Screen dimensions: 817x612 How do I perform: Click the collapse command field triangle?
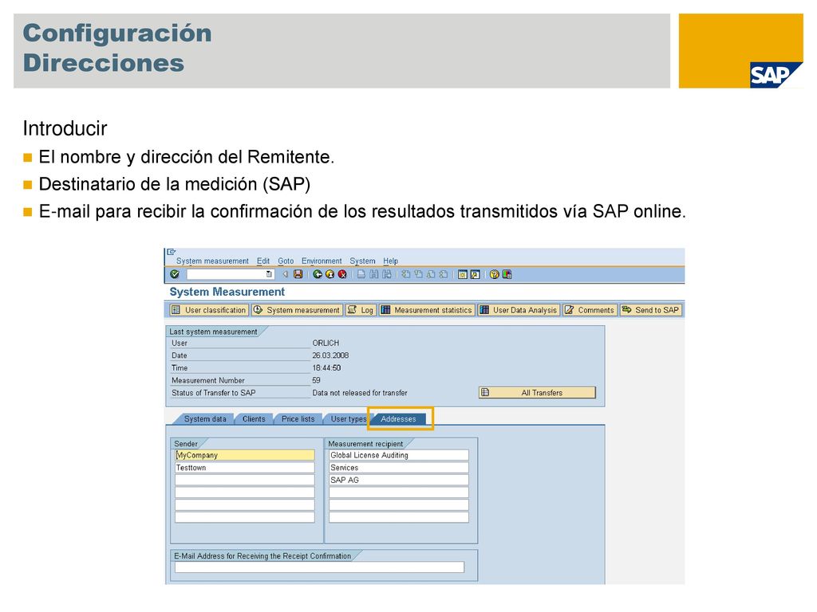pos(285,274)
